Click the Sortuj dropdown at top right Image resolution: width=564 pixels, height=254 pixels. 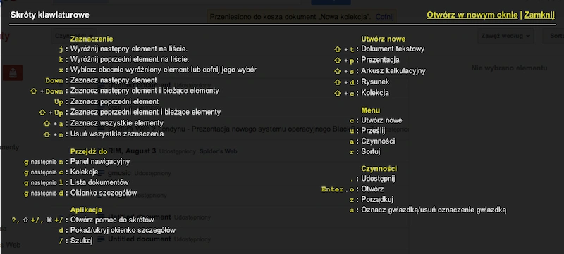coord(554,36)
